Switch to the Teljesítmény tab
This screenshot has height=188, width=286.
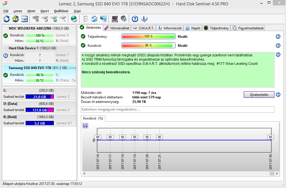[x=216, y=28]
